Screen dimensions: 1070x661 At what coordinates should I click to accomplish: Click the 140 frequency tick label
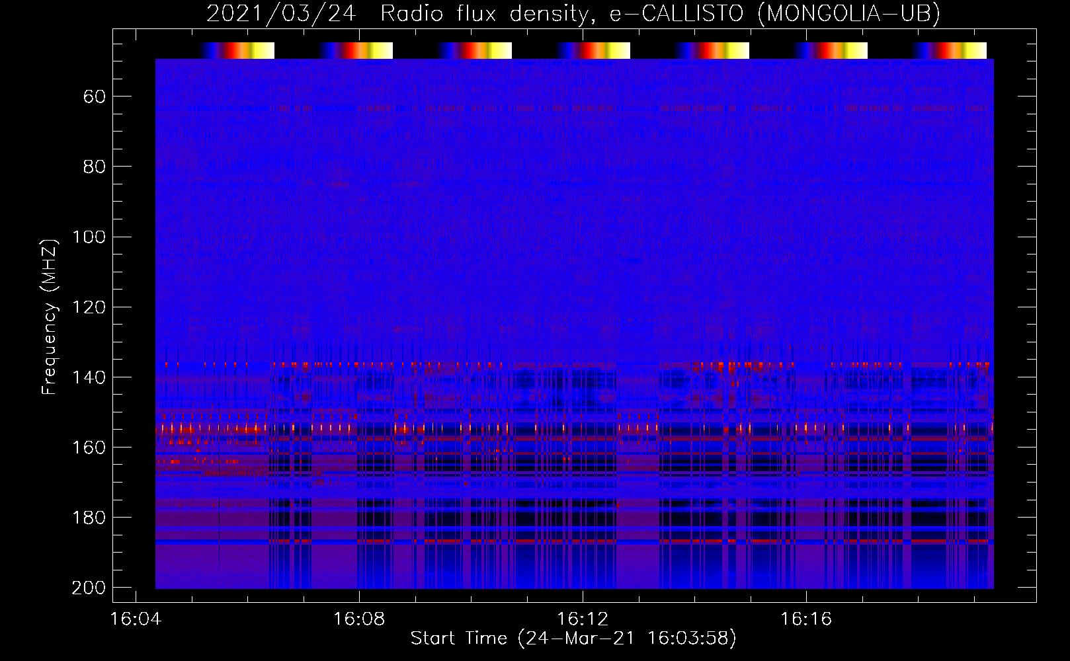point(89,377)
